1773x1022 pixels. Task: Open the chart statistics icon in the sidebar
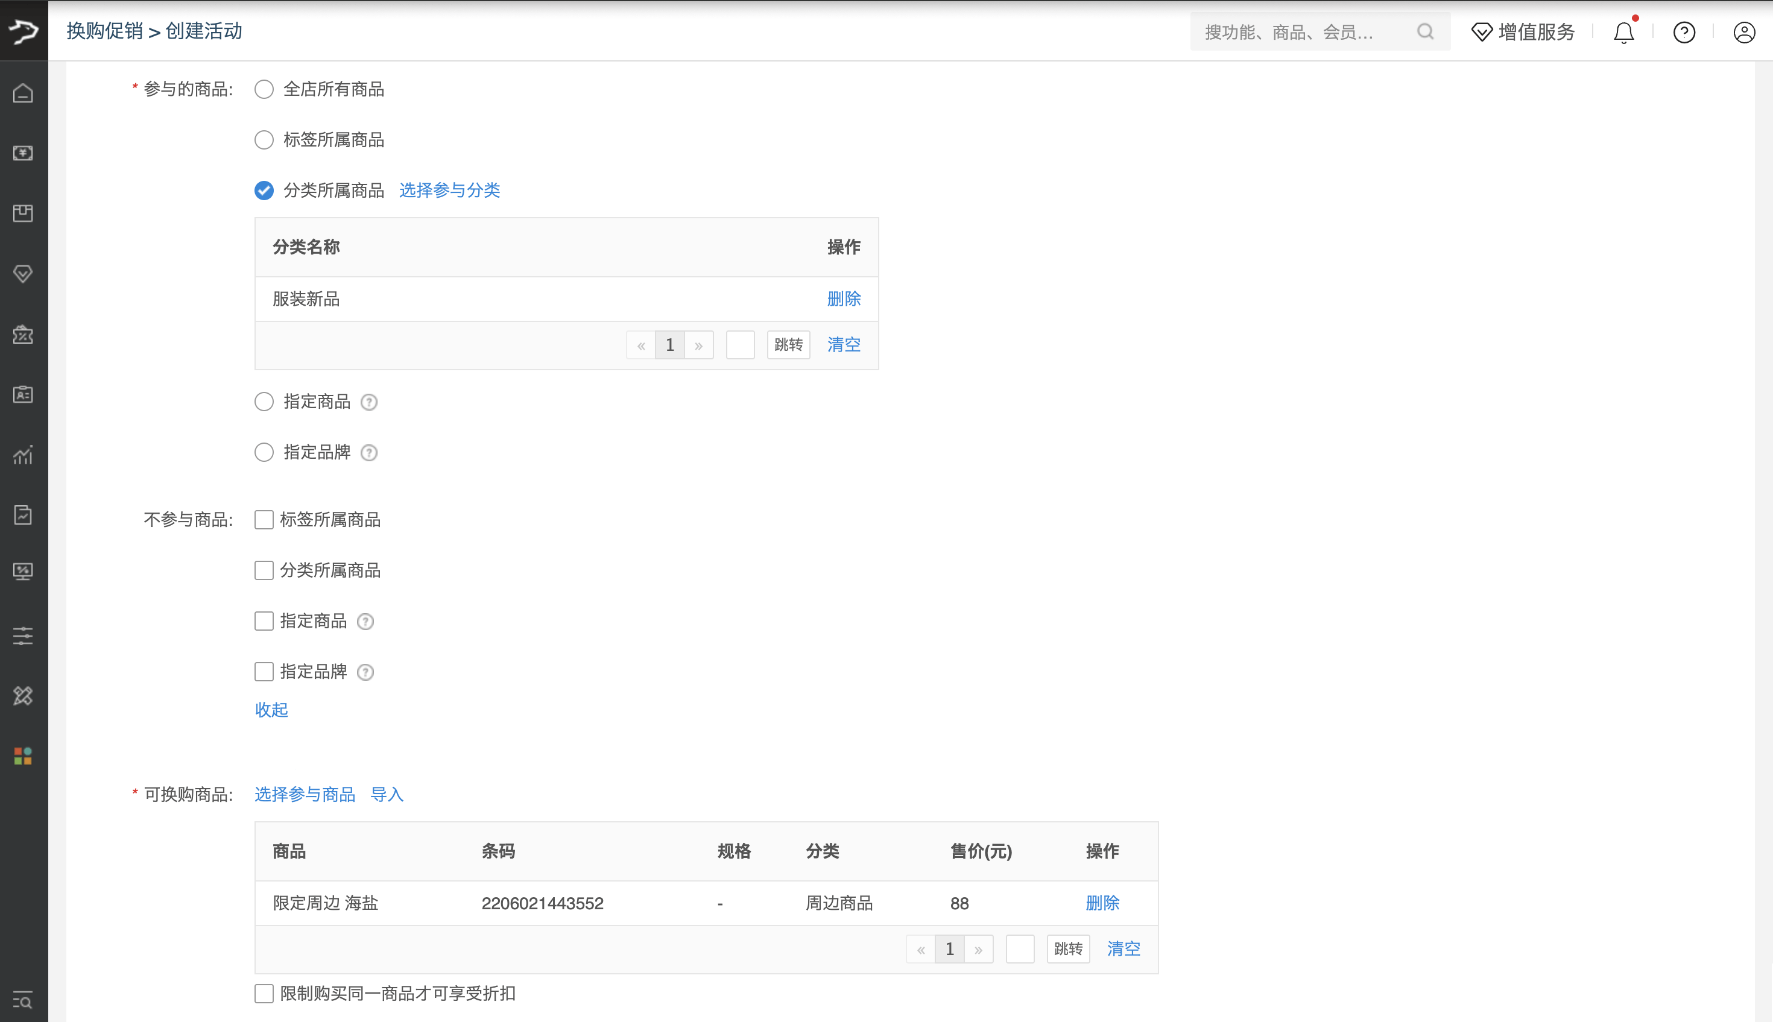click(23, 455)
